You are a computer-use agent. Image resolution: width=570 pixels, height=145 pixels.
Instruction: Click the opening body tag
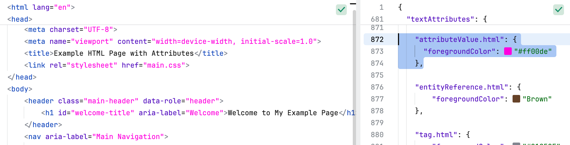20,89
